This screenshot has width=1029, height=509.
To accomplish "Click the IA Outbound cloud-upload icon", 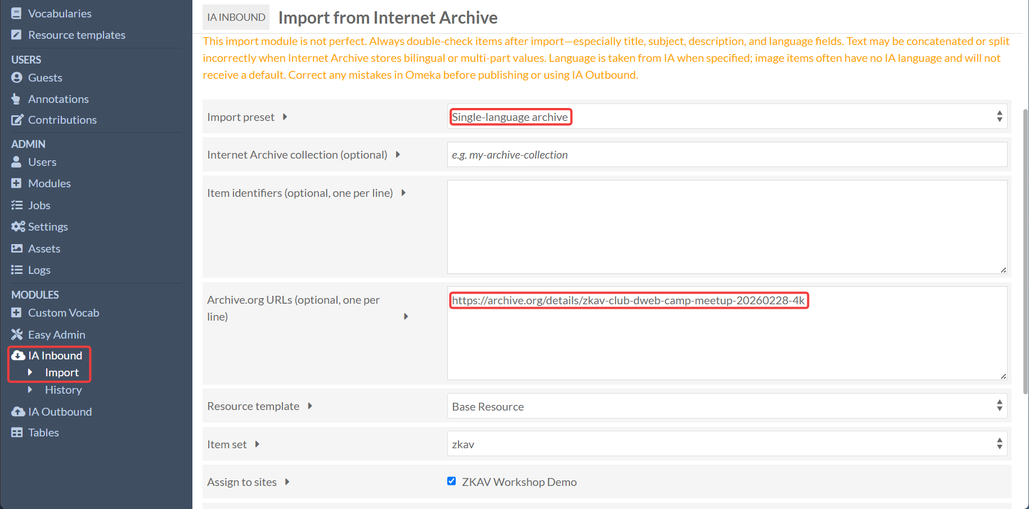I will pos(18,412).
